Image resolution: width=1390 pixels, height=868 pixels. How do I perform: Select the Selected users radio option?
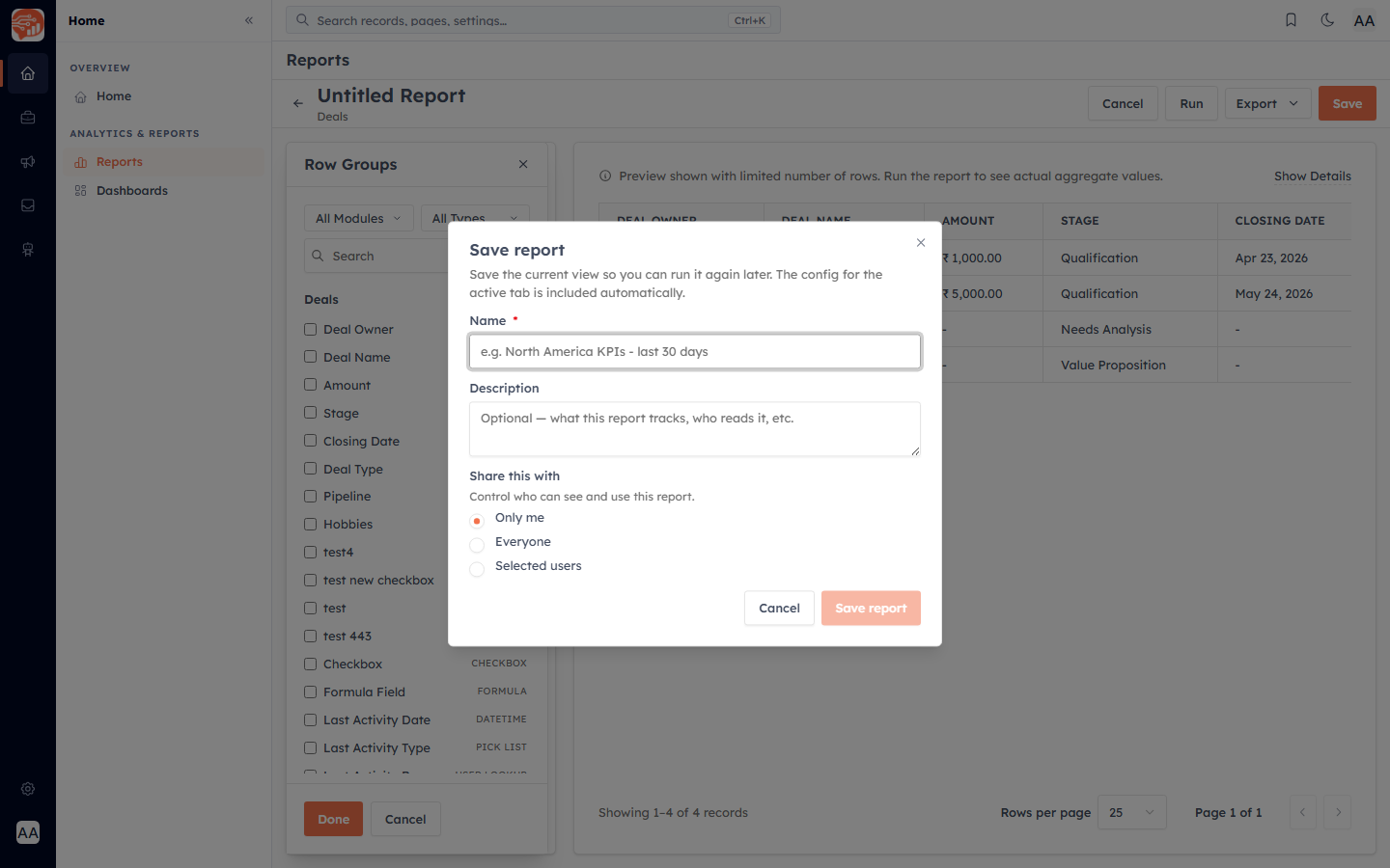pyautogui.click(x=477, y=569)
